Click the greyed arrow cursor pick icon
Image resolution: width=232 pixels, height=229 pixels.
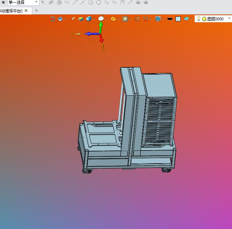coord(43,2)
